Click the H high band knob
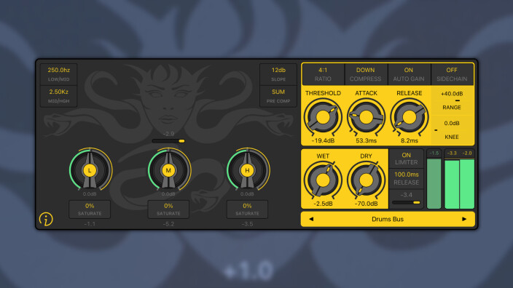Viewport: 513px width, 288px height. [x=247, y=169]
